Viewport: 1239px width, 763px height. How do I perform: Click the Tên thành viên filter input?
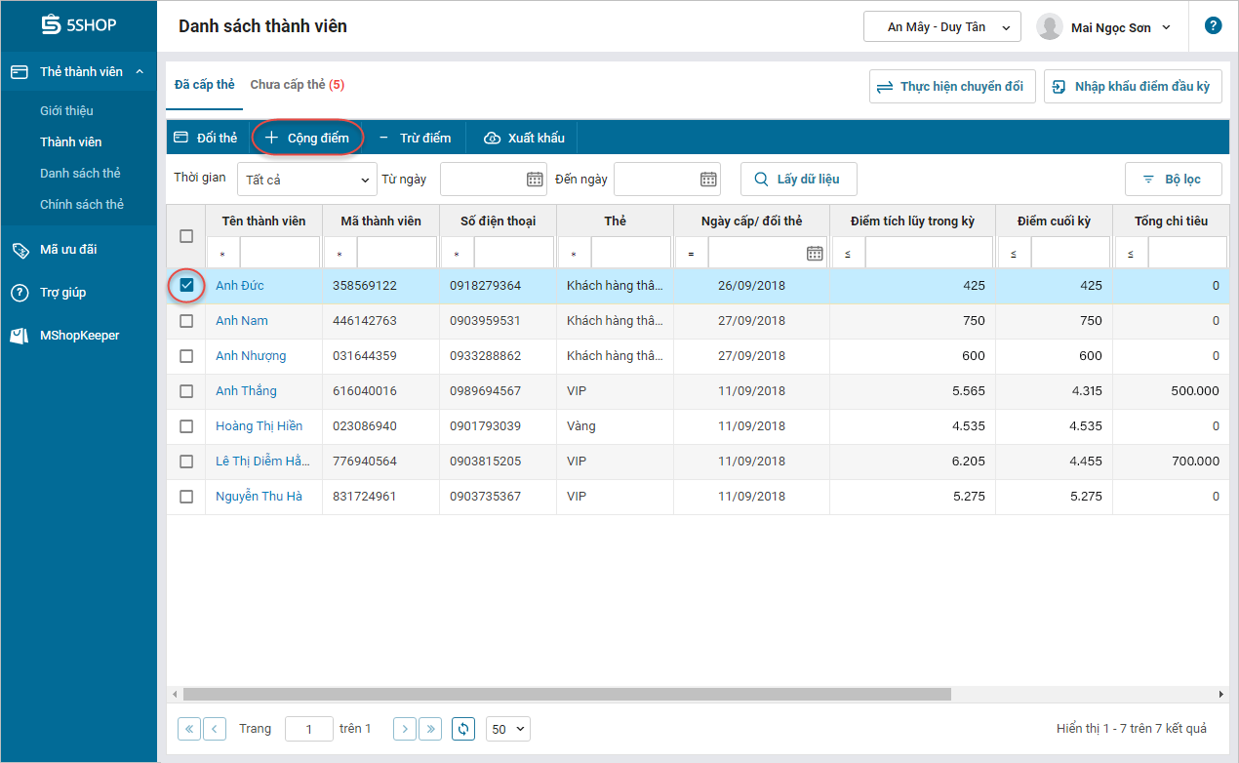[279, 253]
